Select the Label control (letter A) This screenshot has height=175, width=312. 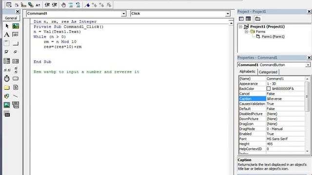(x=7, y=35)
